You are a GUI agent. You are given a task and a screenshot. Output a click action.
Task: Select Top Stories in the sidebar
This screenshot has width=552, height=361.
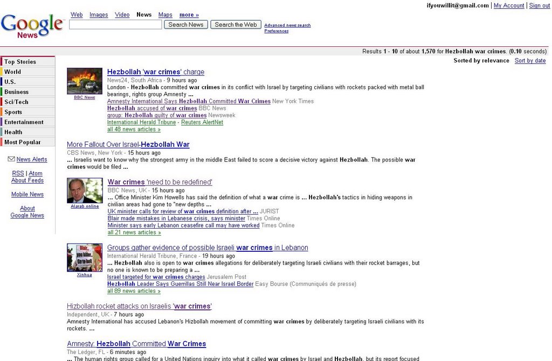click(28, 61)
